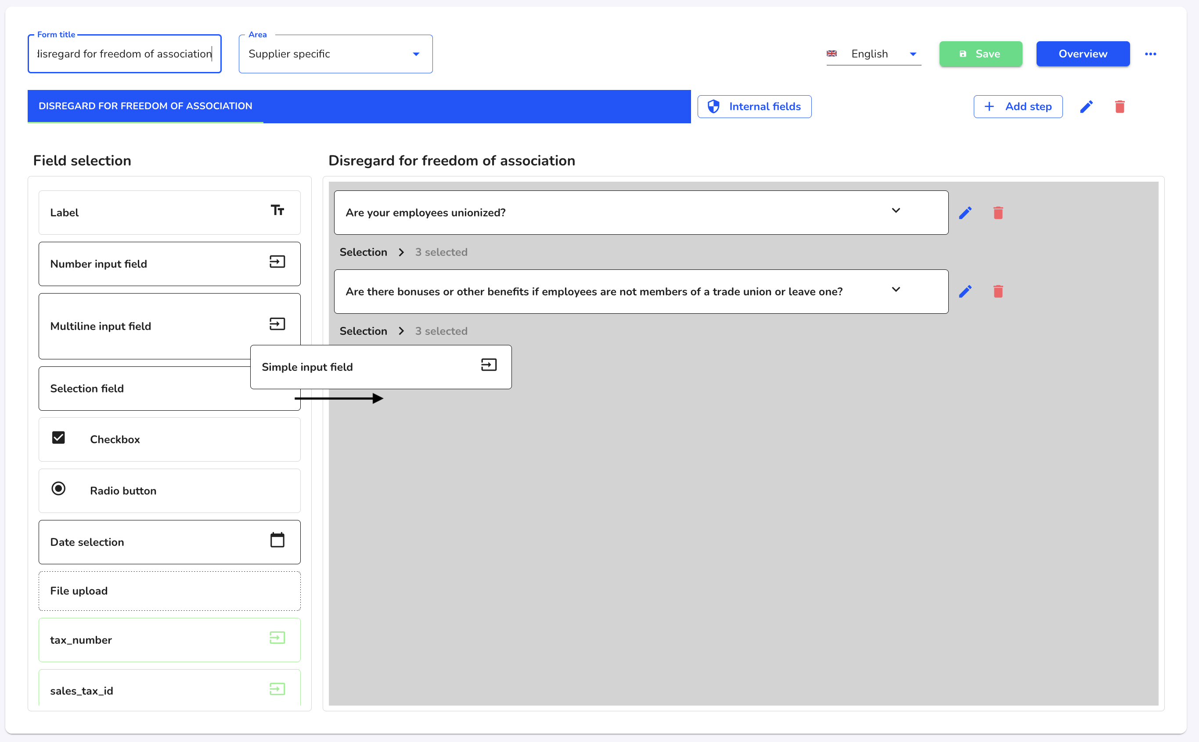Click the Save button
The image size is (1199, 742).
tap(980, 53)
